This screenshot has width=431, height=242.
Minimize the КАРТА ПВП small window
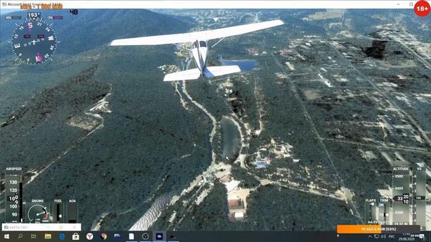48,227
